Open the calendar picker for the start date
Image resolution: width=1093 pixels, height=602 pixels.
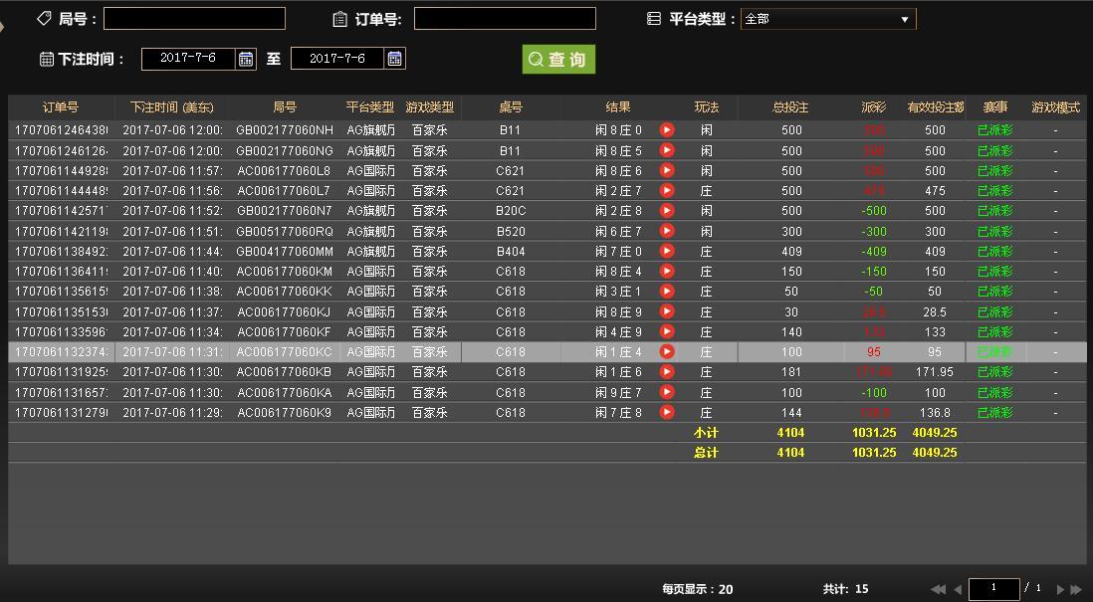[246, 58]
